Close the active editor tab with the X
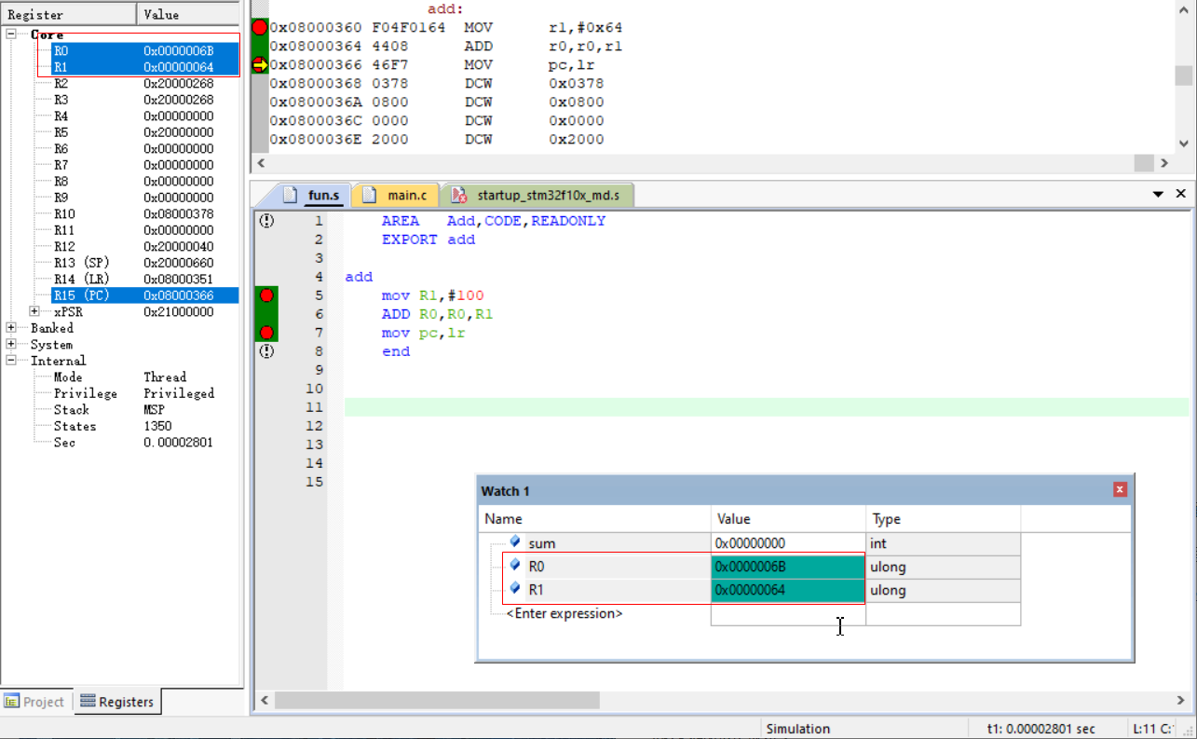Viewport: 1197px width, 739px height. point(1180,194)
